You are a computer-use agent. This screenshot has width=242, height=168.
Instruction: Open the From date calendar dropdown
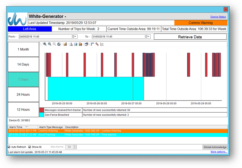[x=74, y=37]
